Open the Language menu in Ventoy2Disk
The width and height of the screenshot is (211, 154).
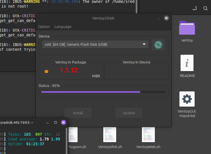[63, 27]
